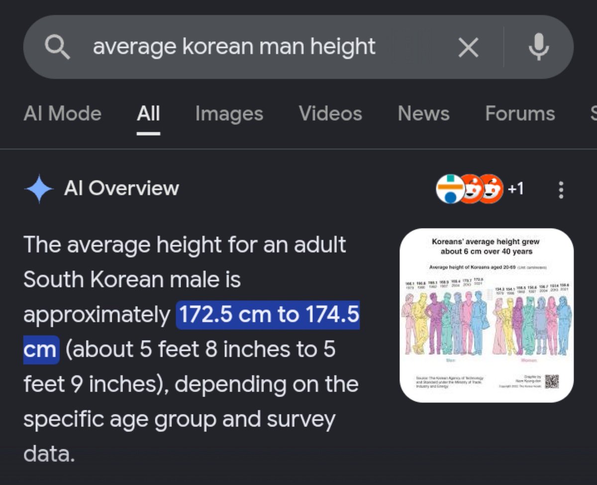
Task: Open AI Overview three-dot options menu
Action: [561, 190]
